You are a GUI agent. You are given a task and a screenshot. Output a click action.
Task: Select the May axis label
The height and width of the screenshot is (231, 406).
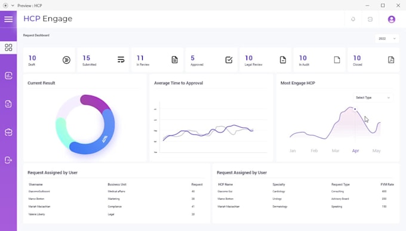pyautogui.click(x=377, y=151)
